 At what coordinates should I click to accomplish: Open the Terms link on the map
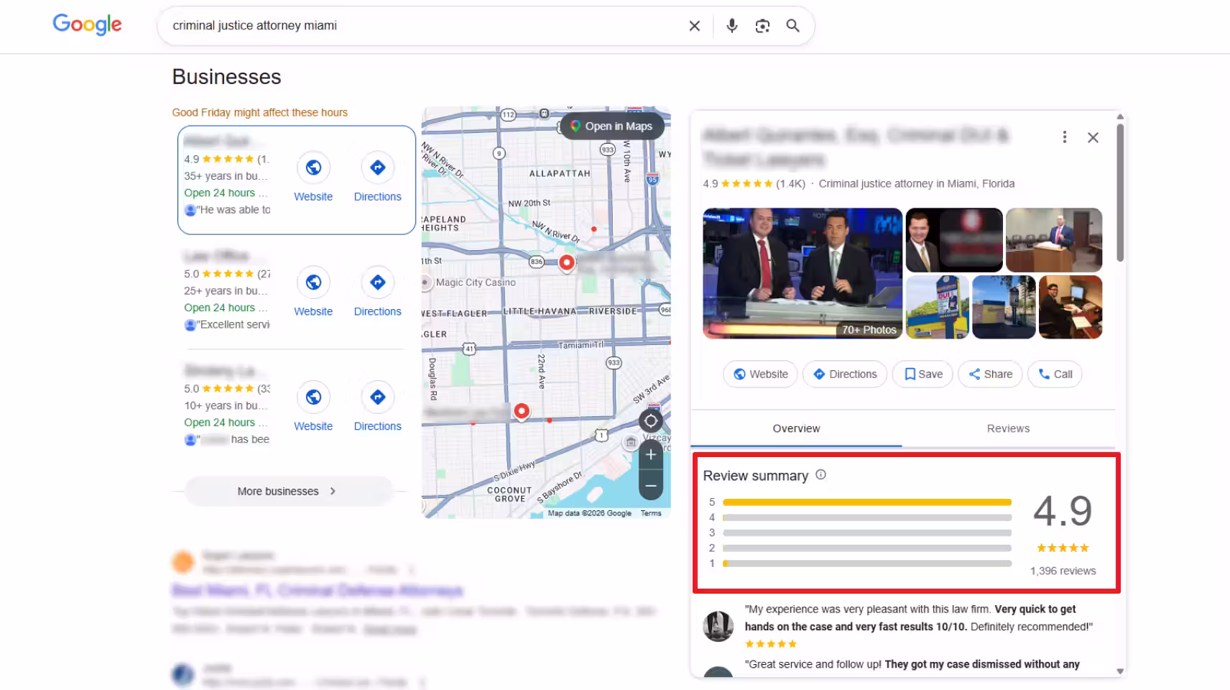pos(651,512)
